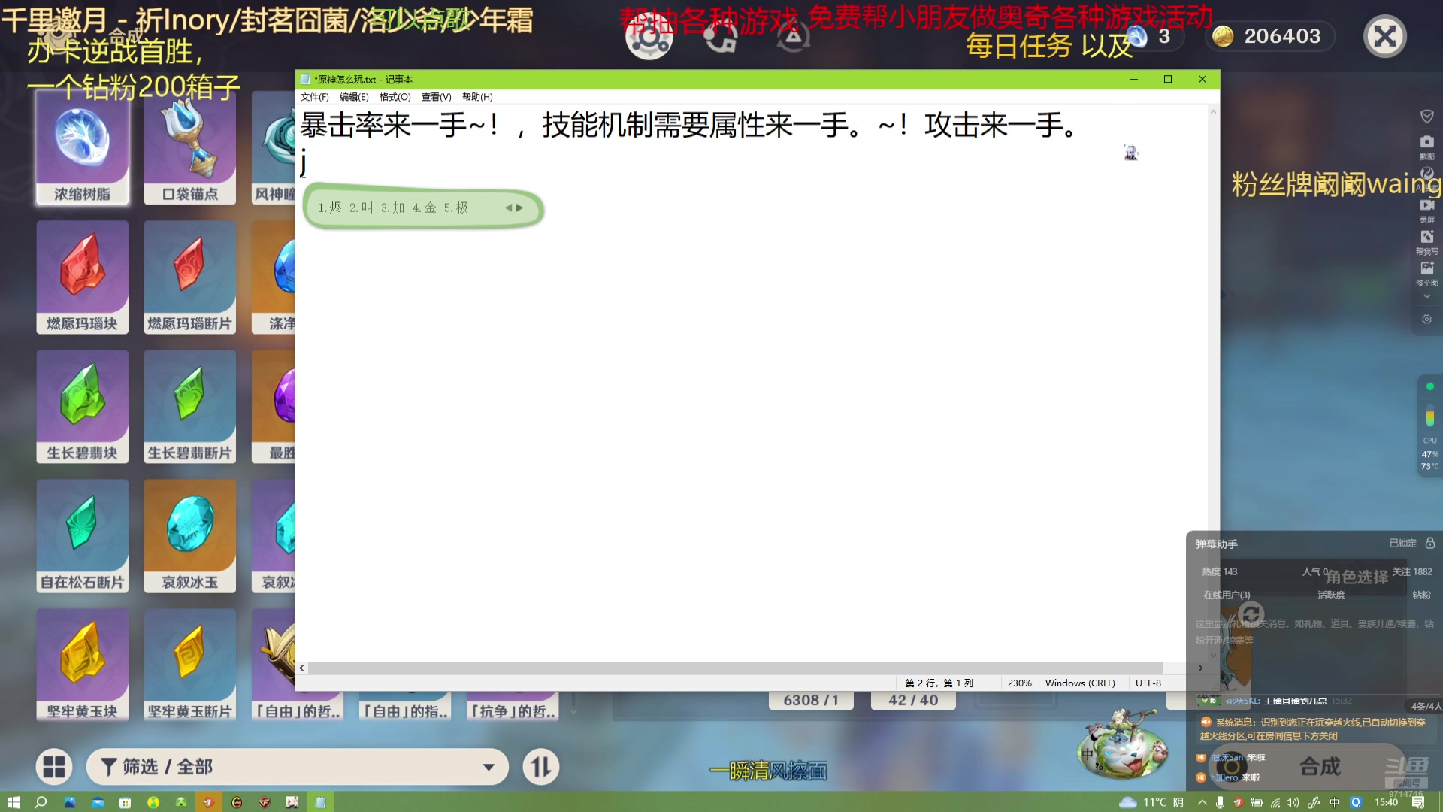This screenshot has width=1443, height=812.
Task: Open side toolbar settings gear
Action: click(1426, 320)
